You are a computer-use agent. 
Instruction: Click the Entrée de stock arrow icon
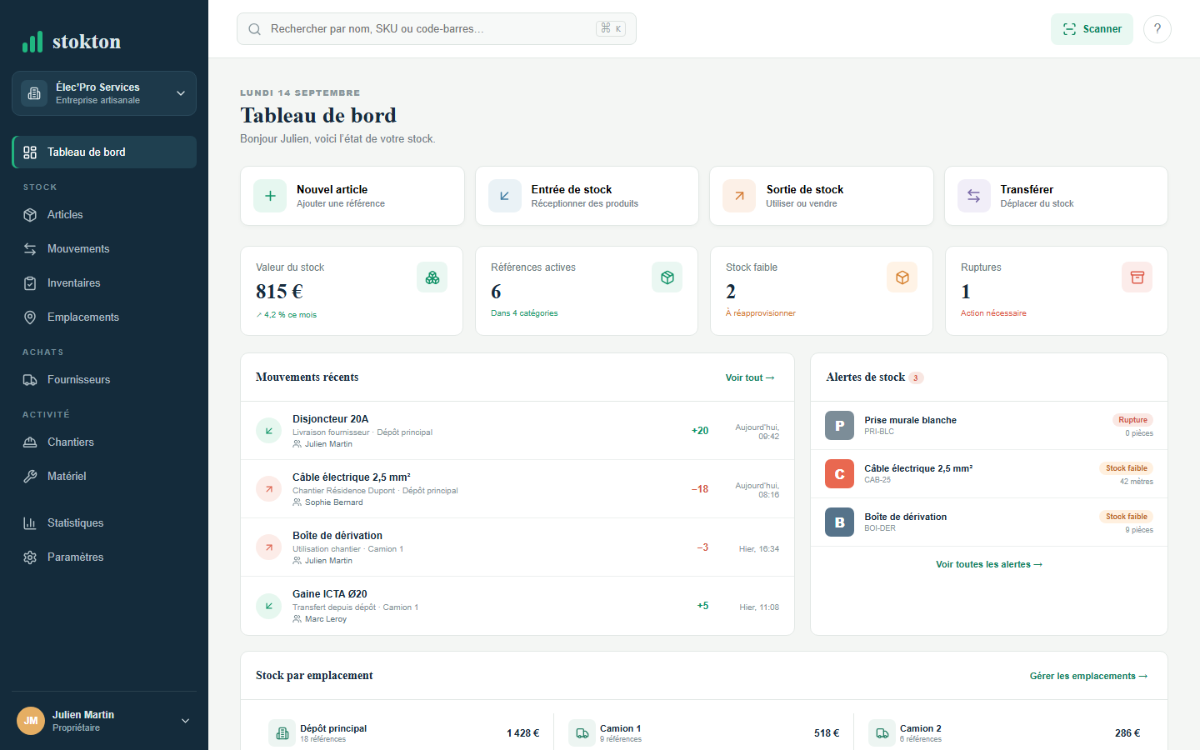(504, 196)
